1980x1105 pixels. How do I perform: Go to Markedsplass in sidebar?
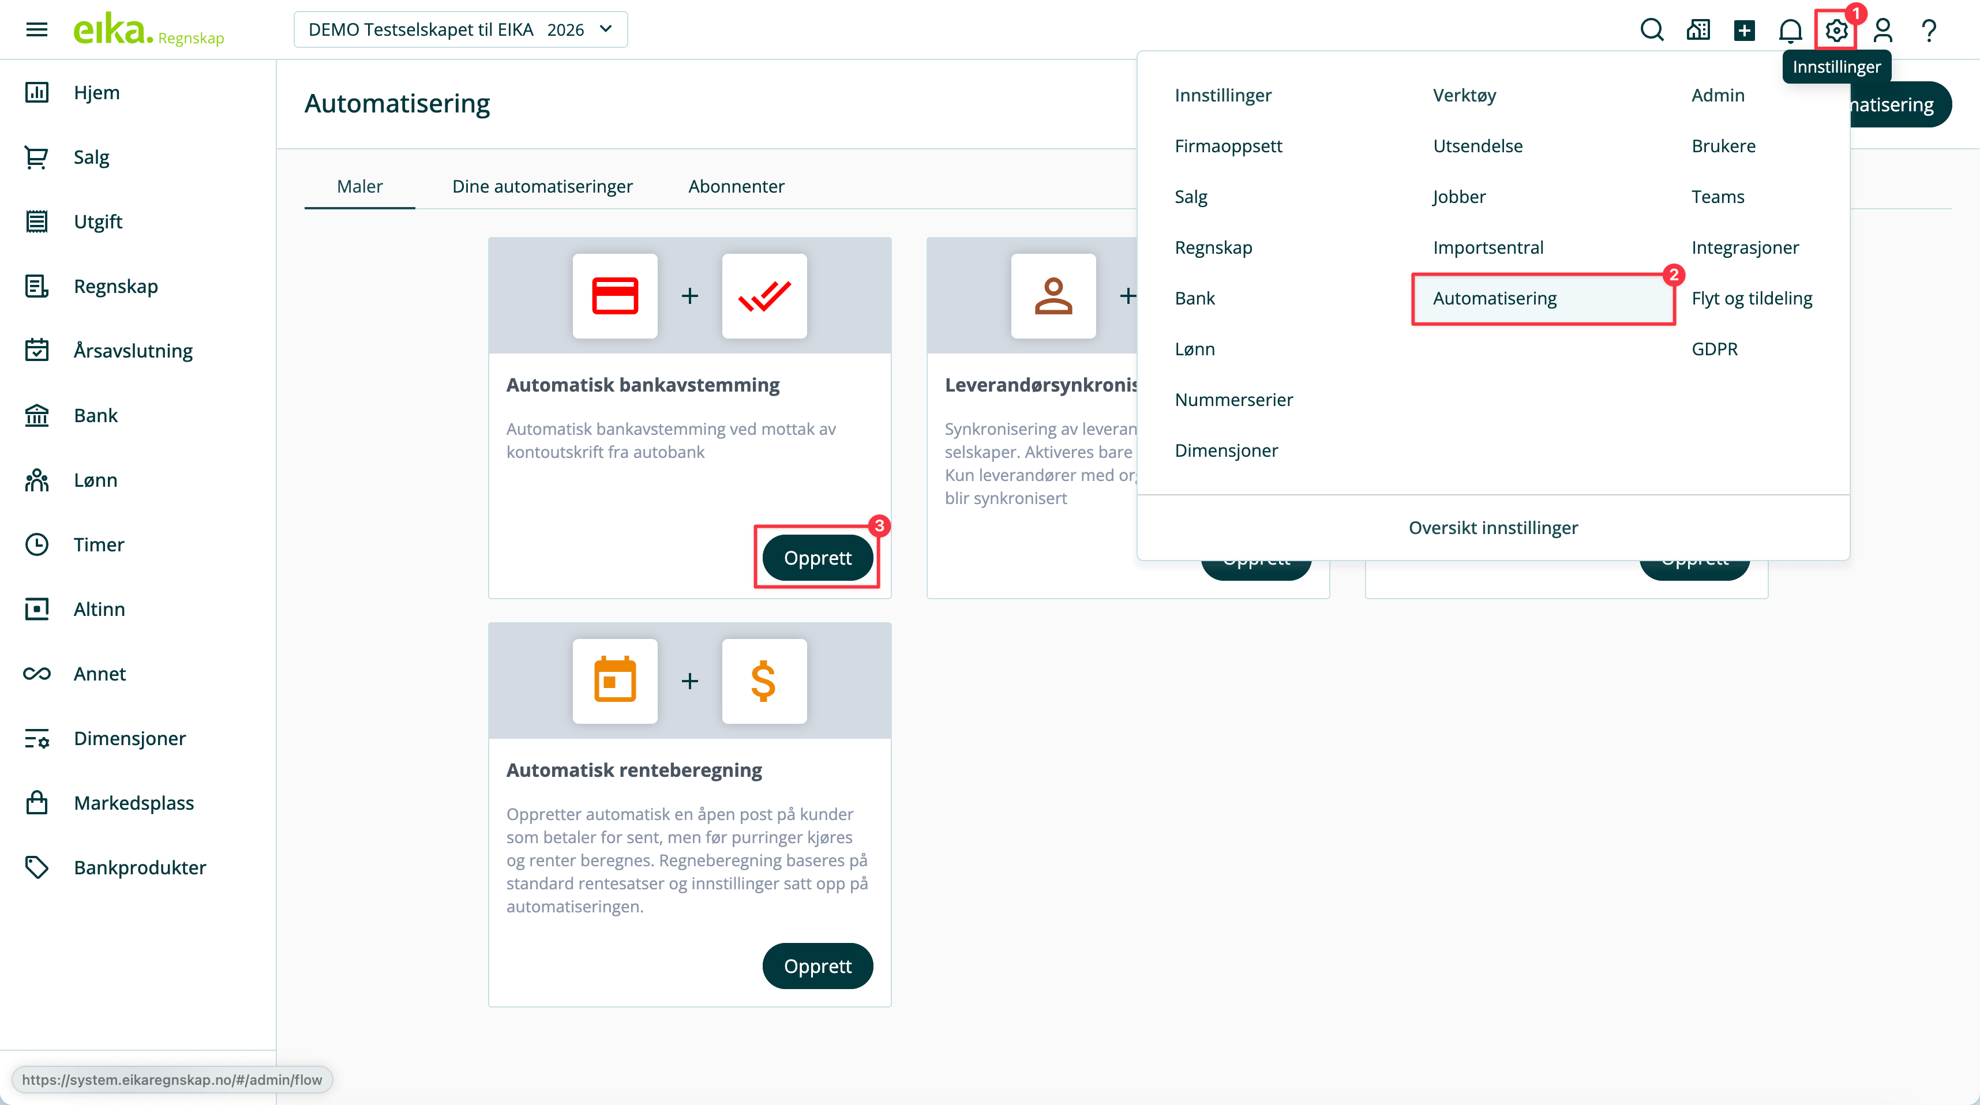[x=133, y=802]
